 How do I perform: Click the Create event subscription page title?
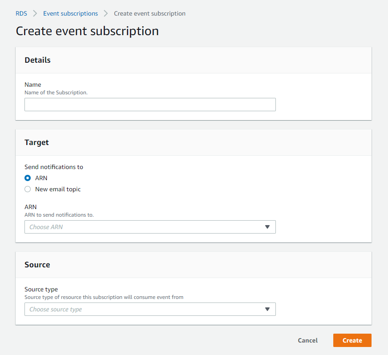(x=87, y=31)
